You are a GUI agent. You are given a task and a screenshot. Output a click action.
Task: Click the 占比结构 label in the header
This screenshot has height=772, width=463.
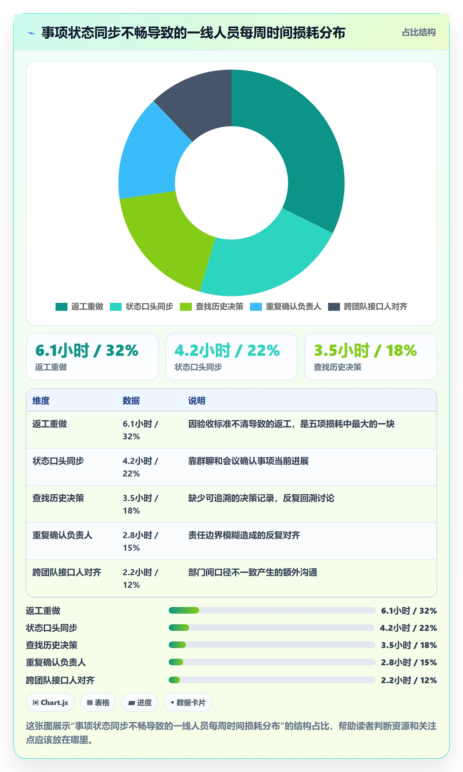click(x=419, y=32)
